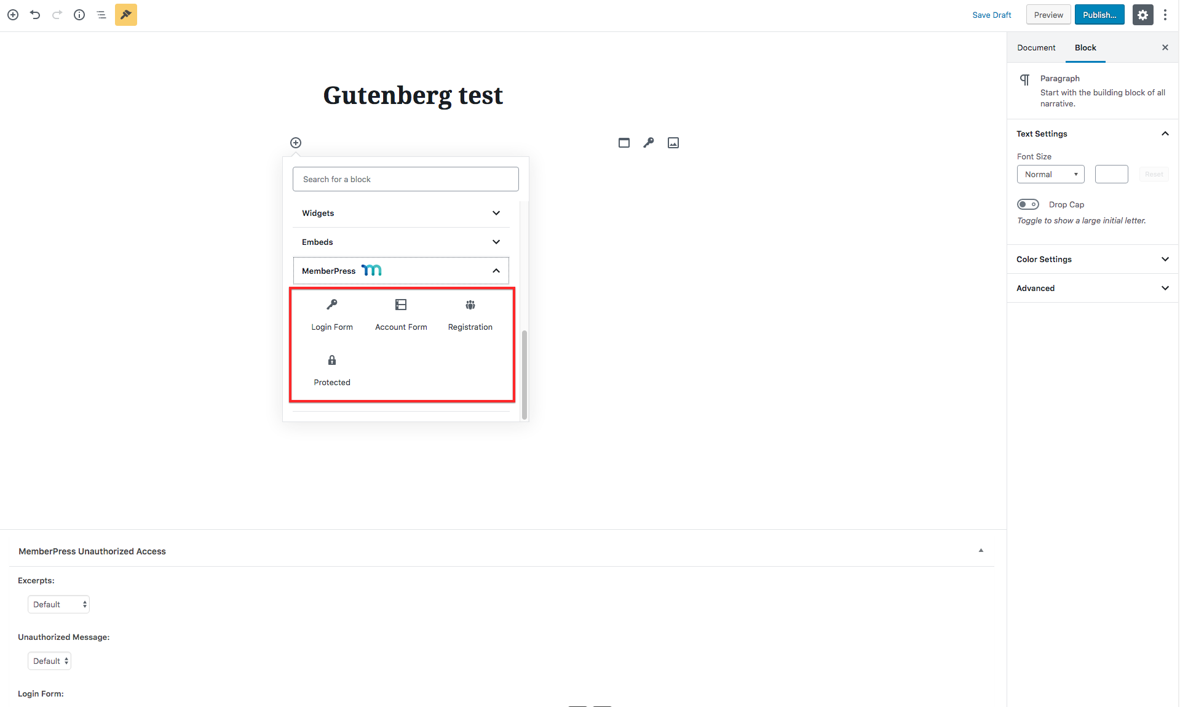Click the Paragraph block icon in sidebar
1180x707 pixels.
point(1025,79)
